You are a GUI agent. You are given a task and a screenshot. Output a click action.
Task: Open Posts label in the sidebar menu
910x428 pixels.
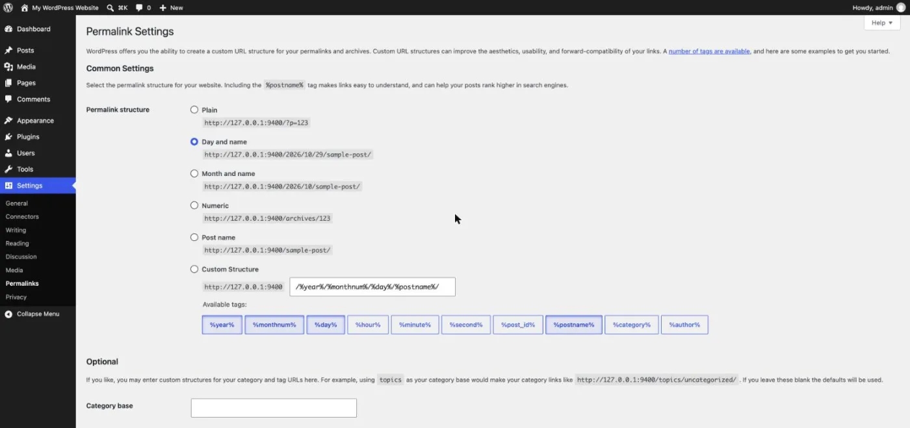tap(25, 51)
